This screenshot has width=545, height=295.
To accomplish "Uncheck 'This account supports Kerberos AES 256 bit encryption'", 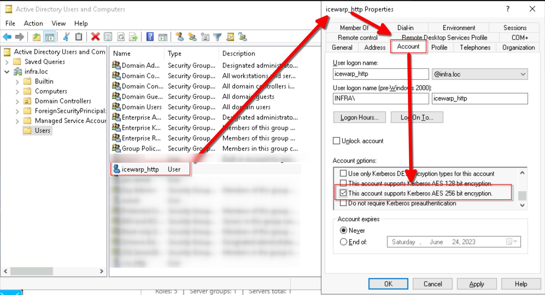I will pos(343,193).
